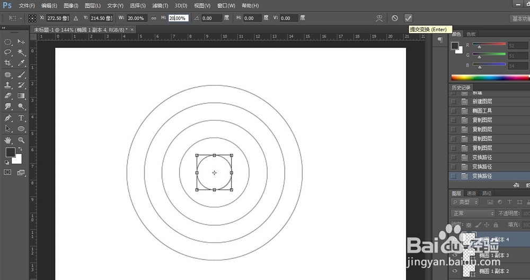Image resolution: width=530 pixels, height=280 pixels.
Task: Select the Horizontal Type tool
Action: [21, 118]
